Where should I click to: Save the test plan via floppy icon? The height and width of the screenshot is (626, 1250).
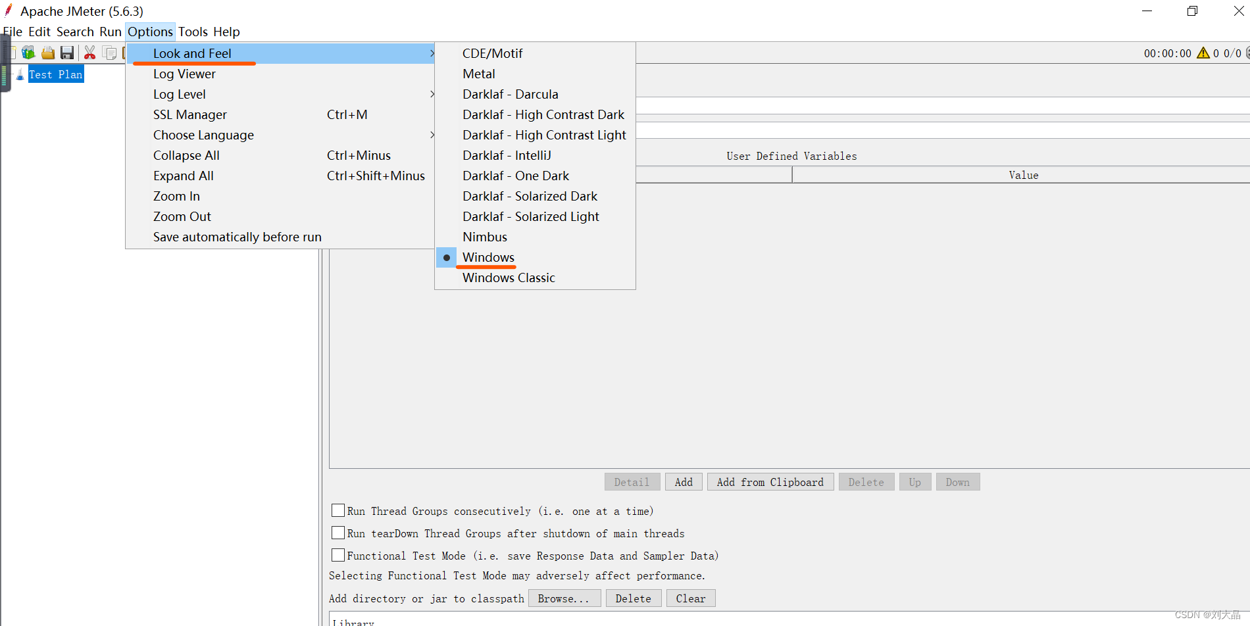67,53
